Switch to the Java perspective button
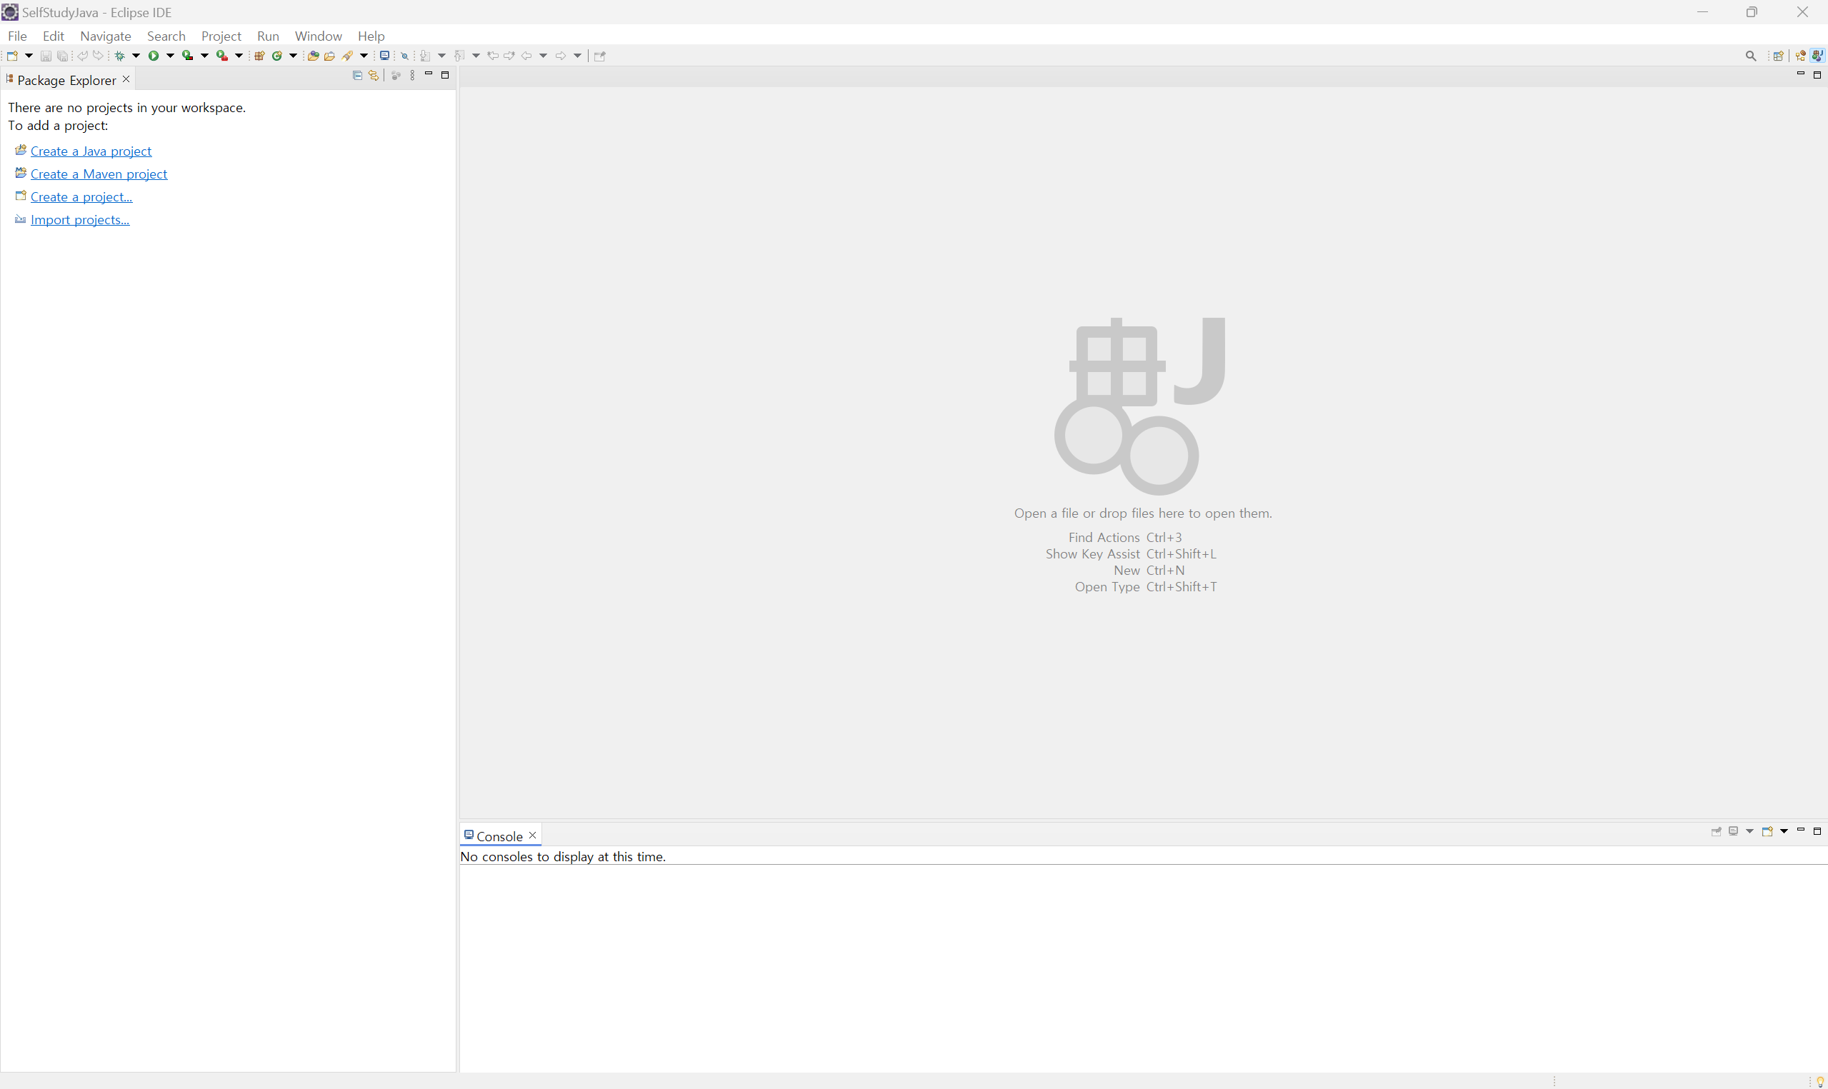The width and height of the screenshot is (1828, 1089). coord(1817,56)
